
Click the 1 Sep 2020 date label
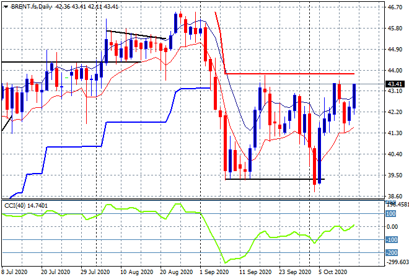[x=214, y=272]
